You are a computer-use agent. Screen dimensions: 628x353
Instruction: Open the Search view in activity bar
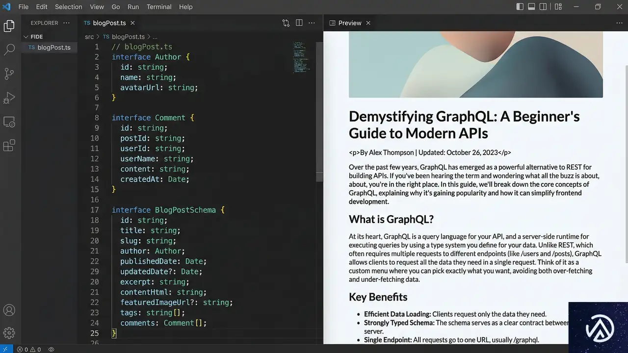pyautogui.click(x=9, y=50)
